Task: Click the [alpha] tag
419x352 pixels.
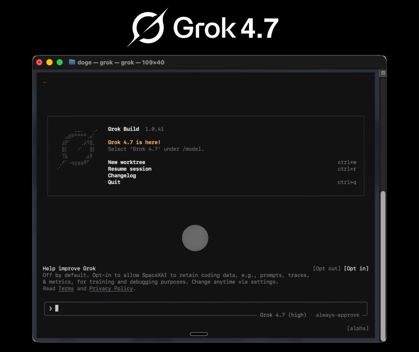Action: (358, 328)
